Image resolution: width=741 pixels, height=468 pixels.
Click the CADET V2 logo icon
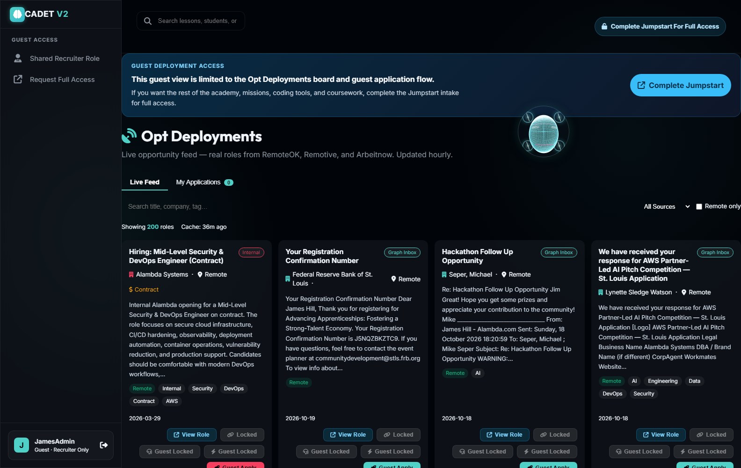17,15
